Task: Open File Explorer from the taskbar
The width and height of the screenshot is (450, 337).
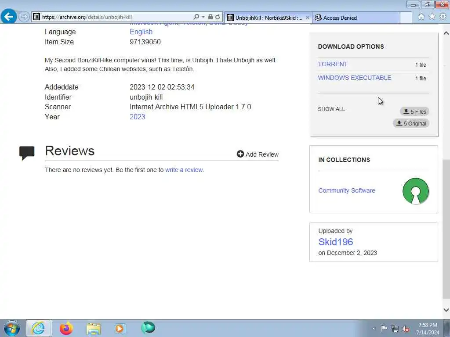Action: point(94,329)
